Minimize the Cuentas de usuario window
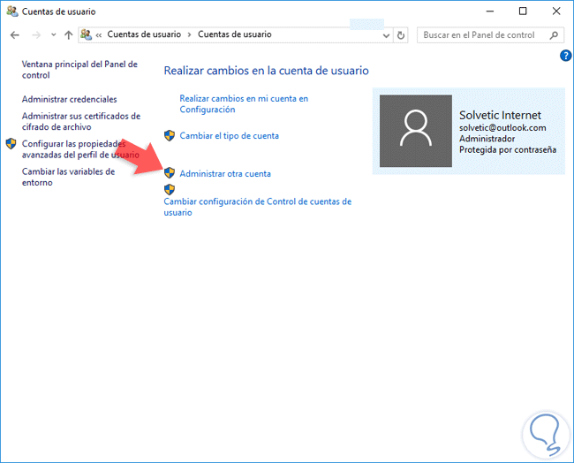Image resolution: width=574 pixels, height=463 pixels. 490,11
